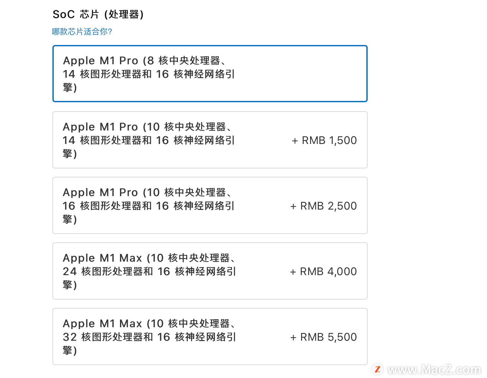The height and width of the screenshot is (378, 487).
Task: Open the 哪款芯片适合你? help link
Action: coord(82,32)
